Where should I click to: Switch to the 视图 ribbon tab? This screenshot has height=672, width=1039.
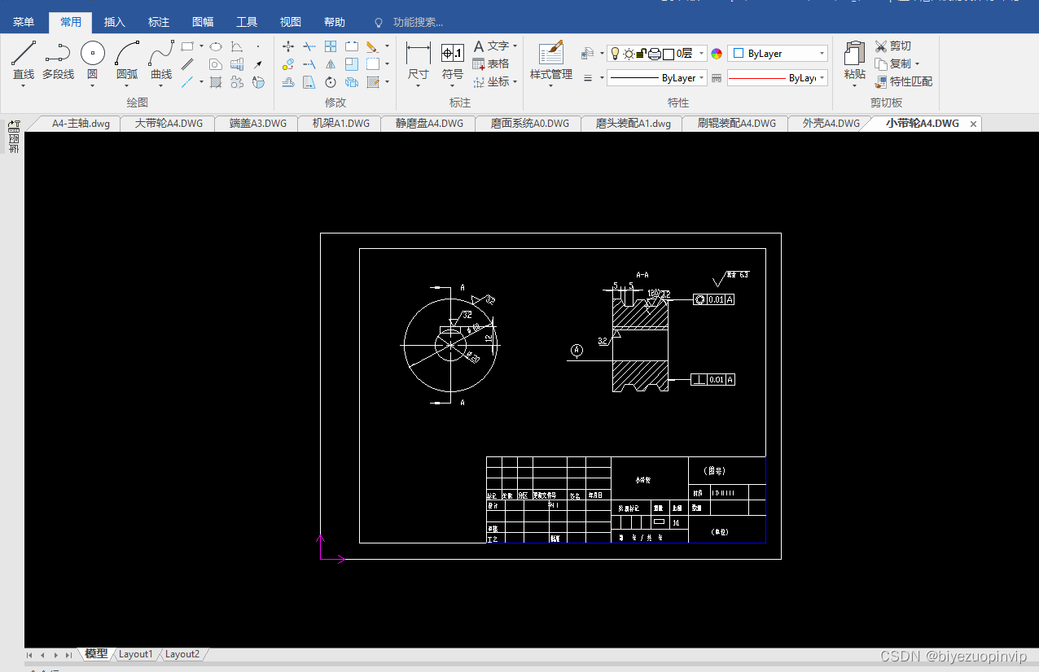291,22
